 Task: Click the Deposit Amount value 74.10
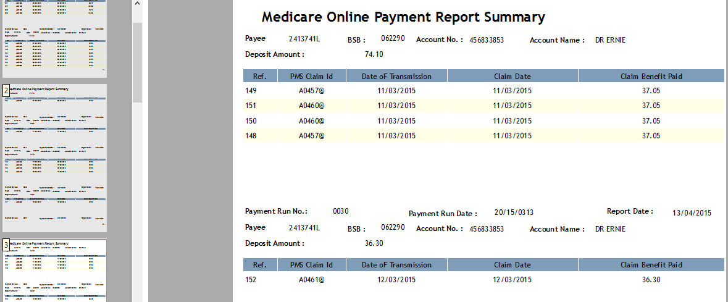[374, 54]
